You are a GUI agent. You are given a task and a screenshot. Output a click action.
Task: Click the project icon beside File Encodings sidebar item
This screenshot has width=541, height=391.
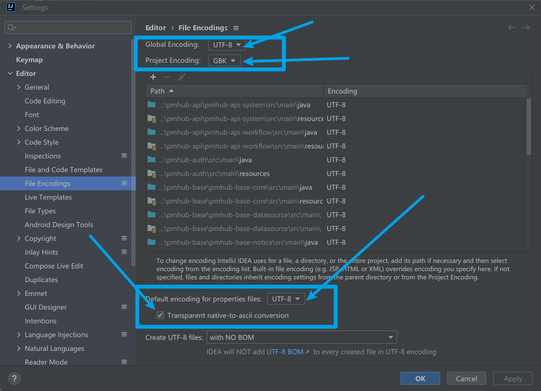[x=124, y=183]
